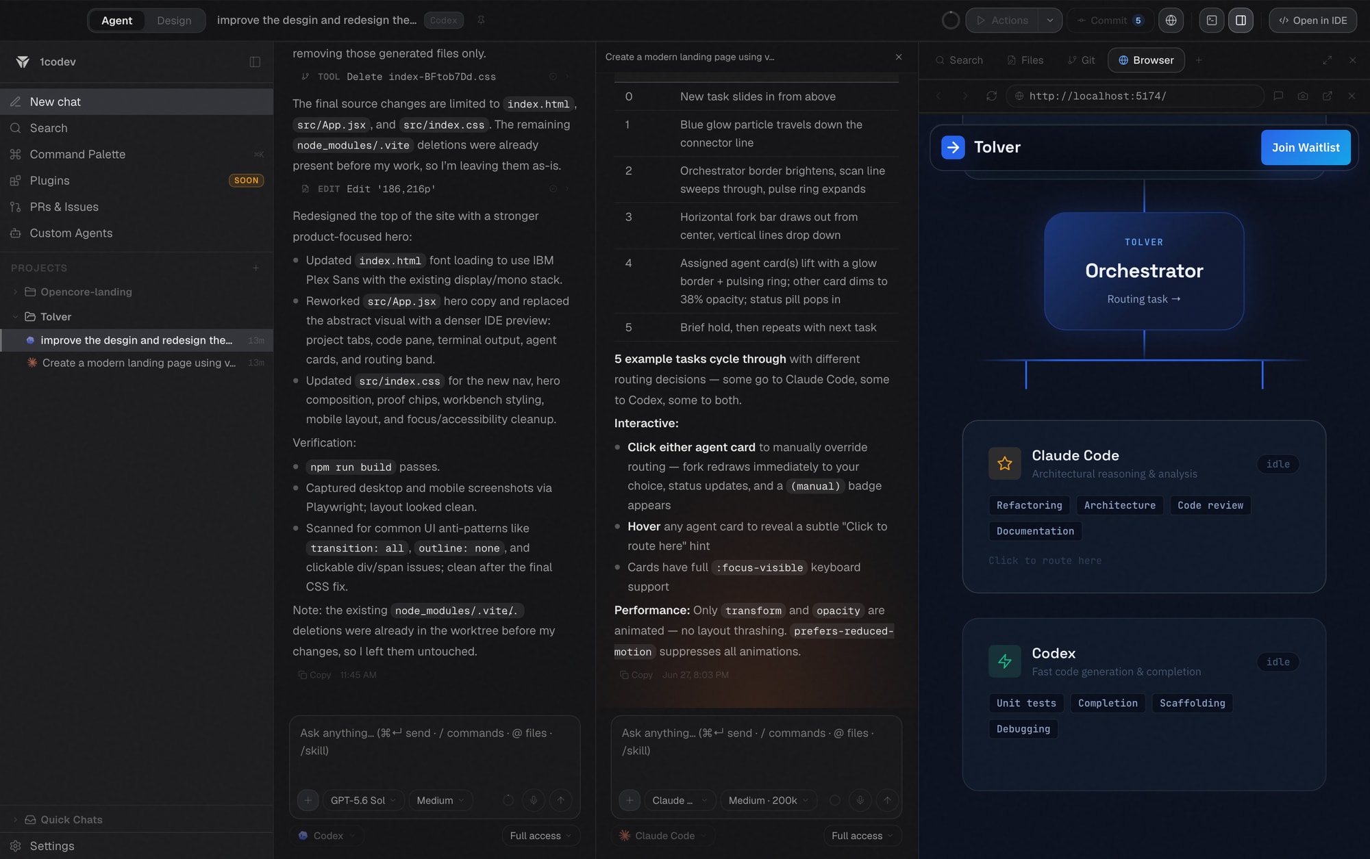This screenshot has height=859, width=1370.
Task: Click the pin icon next to Codex badge
Action: click(481, 21)
